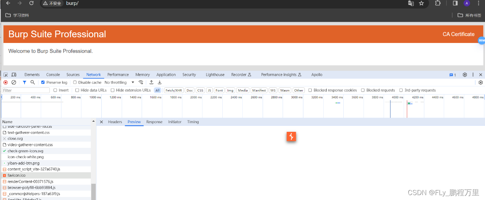Click the CA Certificate link
The image size is (485, 200).
point(459,34)
